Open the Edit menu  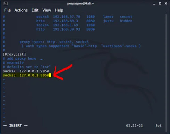(x=35, y=10)
